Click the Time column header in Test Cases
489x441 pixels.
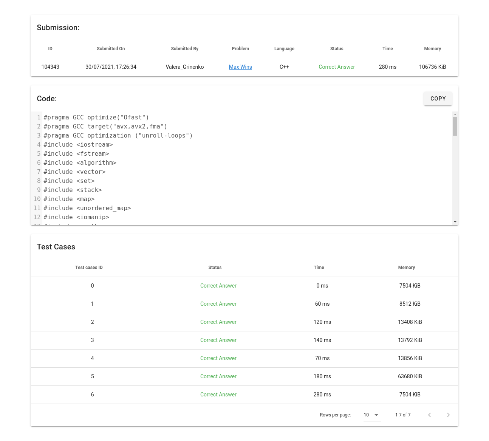tap(319, 268)
